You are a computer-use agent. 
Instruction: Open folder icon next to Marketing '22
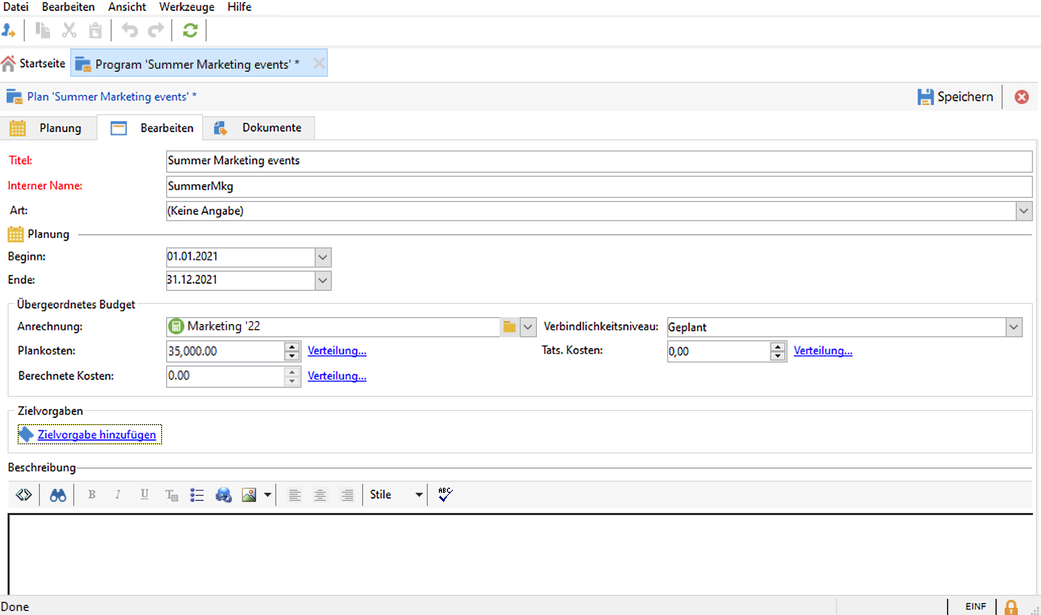click(x=509, y=327)
